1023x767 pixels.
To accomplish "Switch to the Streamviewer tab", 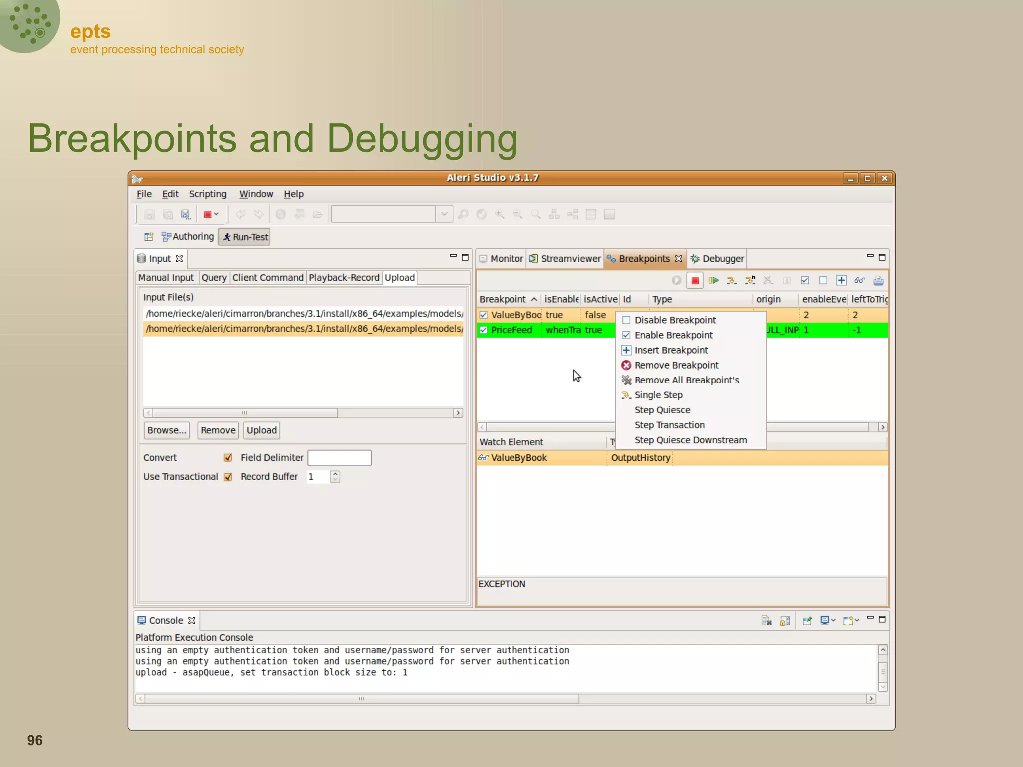I will tap(565, 259).
